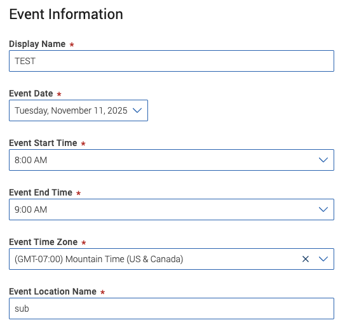Viewport: 359px width, 332px height.
Task: Click the Display Name input field
Action: tap(172, 61)
